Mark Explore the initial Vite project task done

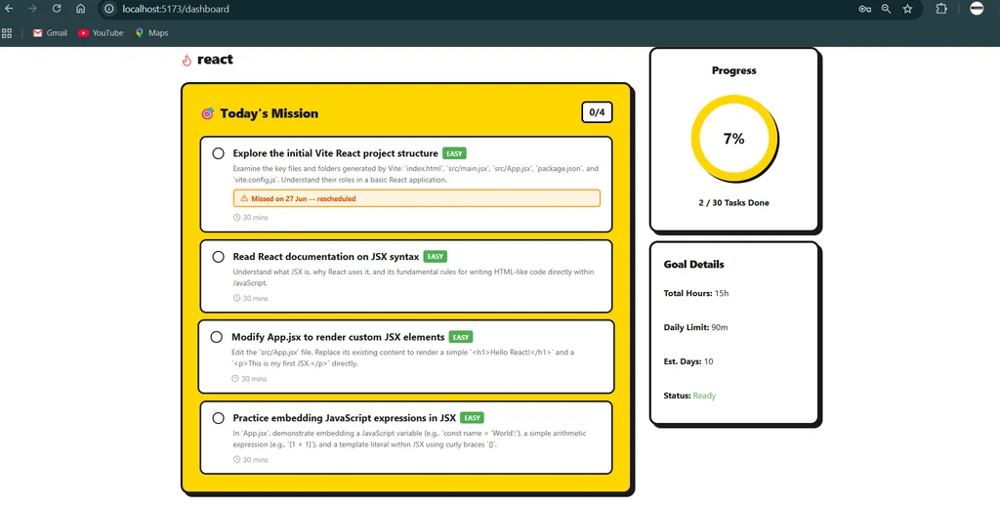pos(218,153)
